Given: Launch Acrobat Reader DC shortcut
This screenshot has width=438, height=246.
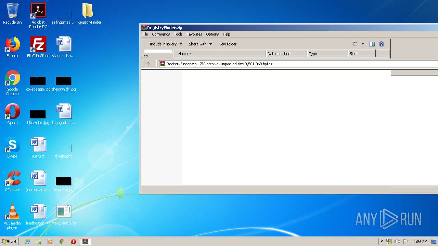Looking at the screenshot, I should tap(38, 16).
